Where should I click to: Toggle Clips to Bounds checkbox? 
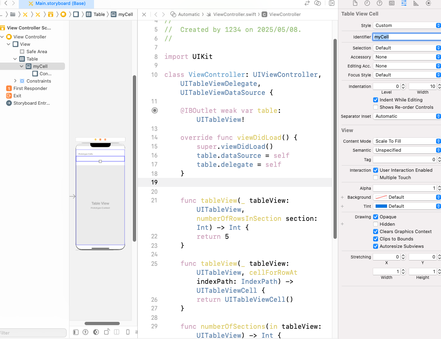[376, 239]
